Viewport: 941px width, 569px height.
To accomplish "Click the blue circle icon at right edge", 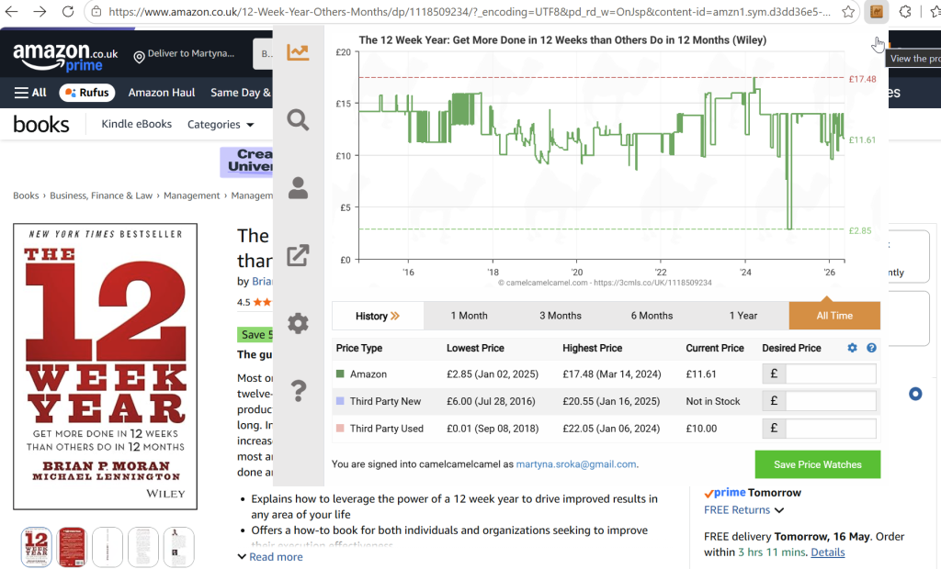I will pos(915,394).
